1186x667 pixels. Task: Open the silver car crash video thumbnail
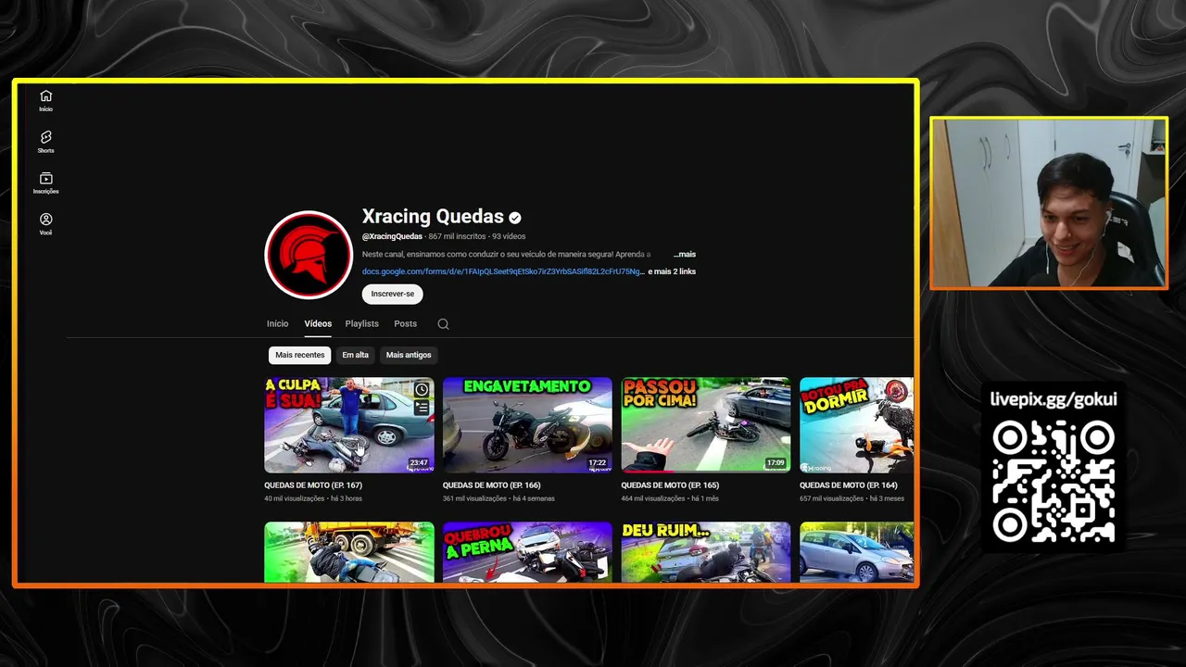coord(856,552)
